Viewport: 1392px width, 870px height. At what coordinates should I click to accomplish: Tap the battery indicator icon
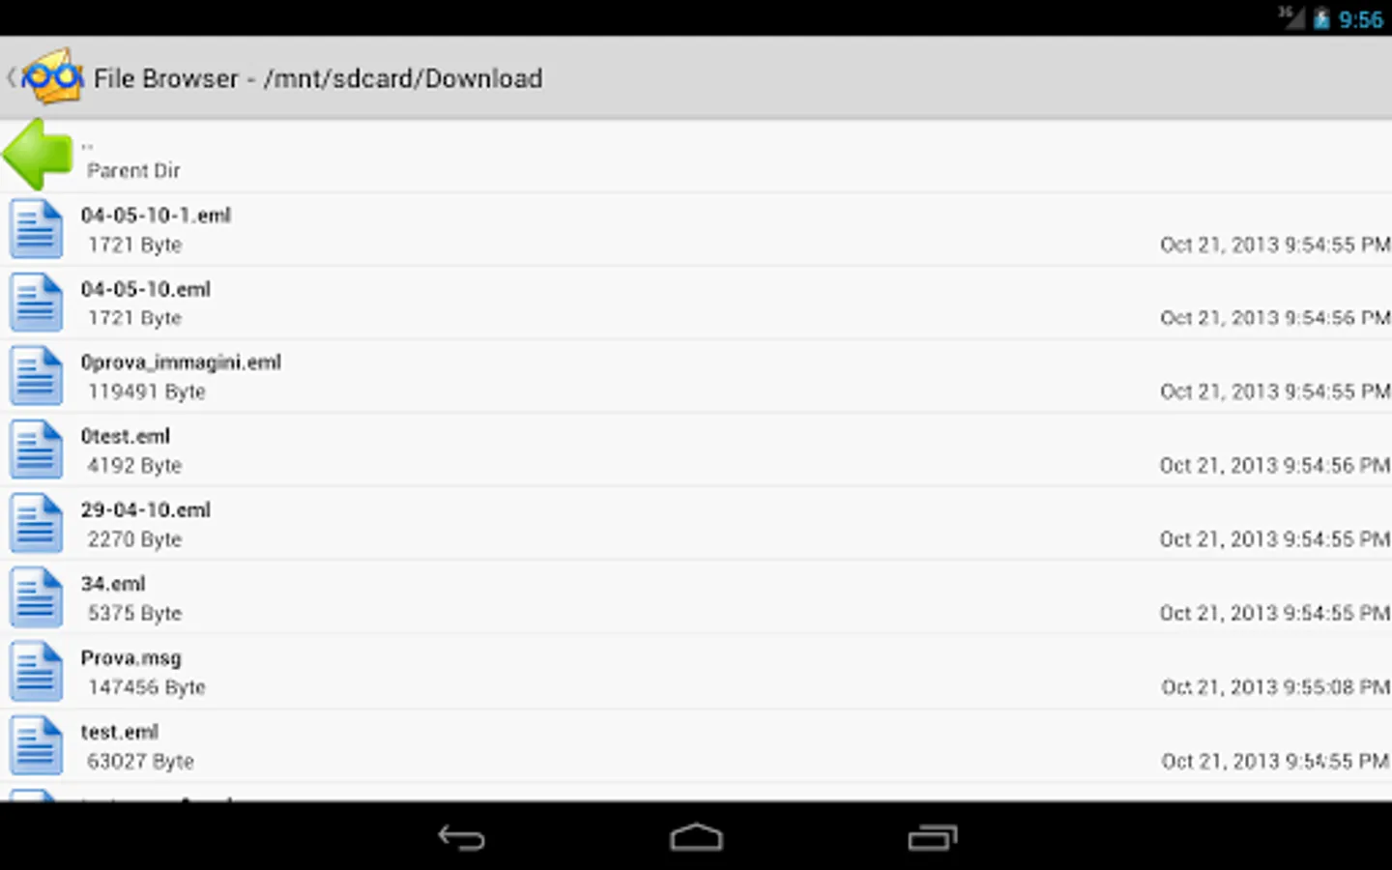click(x=1320, y=18)
